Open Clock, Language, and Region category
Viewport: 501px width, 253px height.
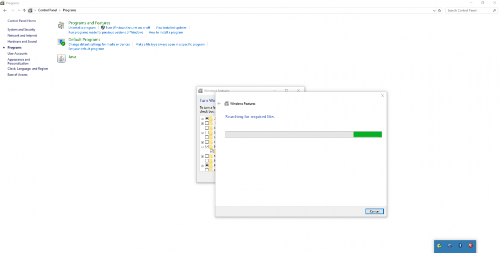28,69
